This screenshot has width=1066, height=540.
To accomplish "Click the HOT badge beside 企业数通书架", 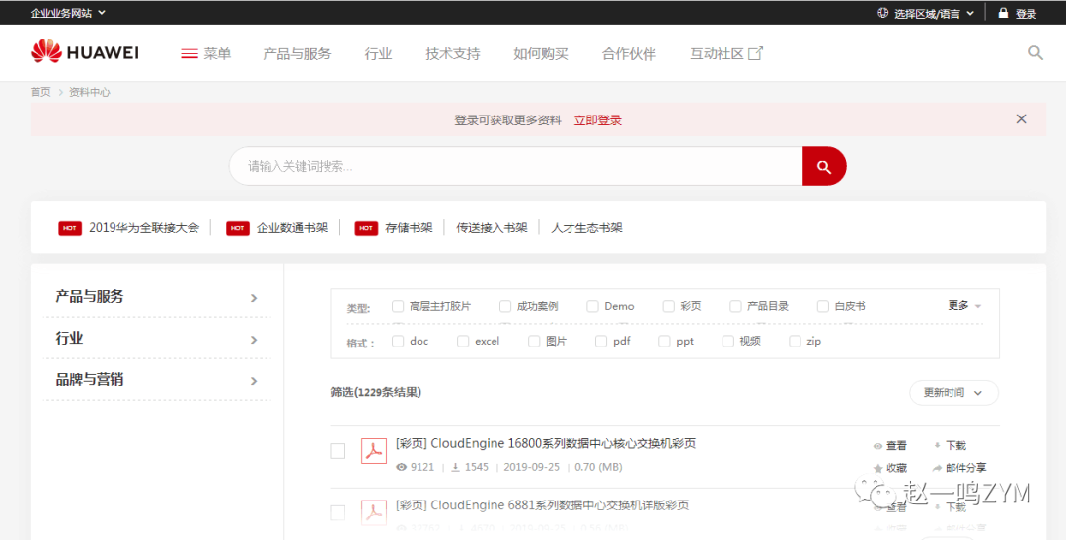I will (x=238, y=228).
